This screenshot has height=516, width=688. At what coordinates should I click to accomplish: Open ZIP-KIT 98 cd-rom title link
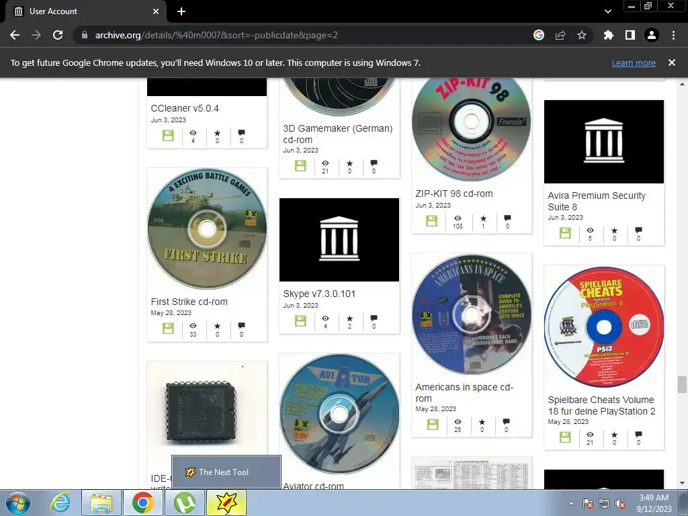pos(454,193)
